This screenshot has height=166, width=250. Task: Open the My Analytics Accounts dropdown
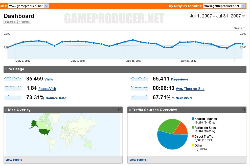click(224, 6)
